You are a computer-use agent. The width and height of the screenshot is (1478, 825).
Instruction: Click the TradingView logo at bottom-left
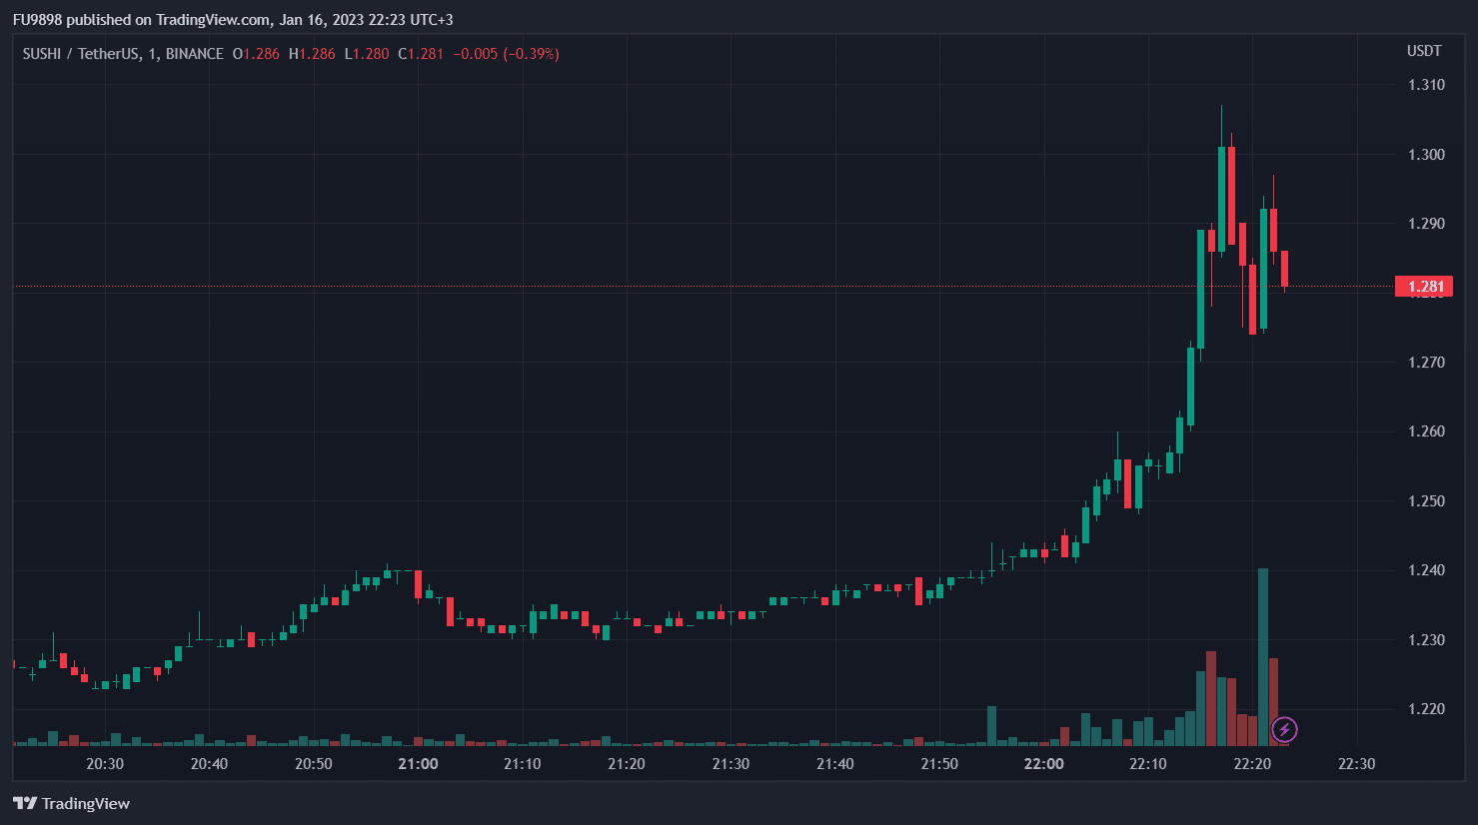pyautogui.click(x=72, y=803)
